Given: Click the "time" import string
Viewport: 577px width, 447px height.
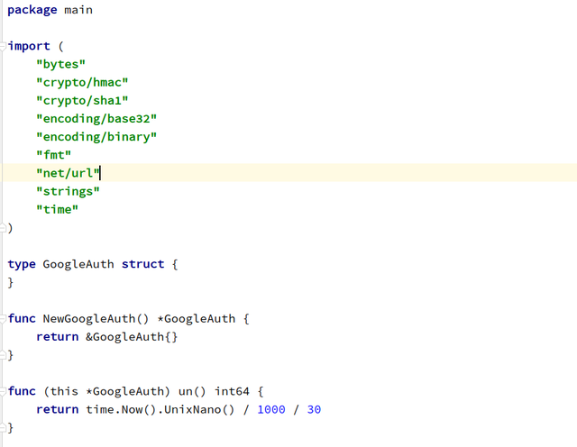Looking at the screenshot, I should pos(57,210).
